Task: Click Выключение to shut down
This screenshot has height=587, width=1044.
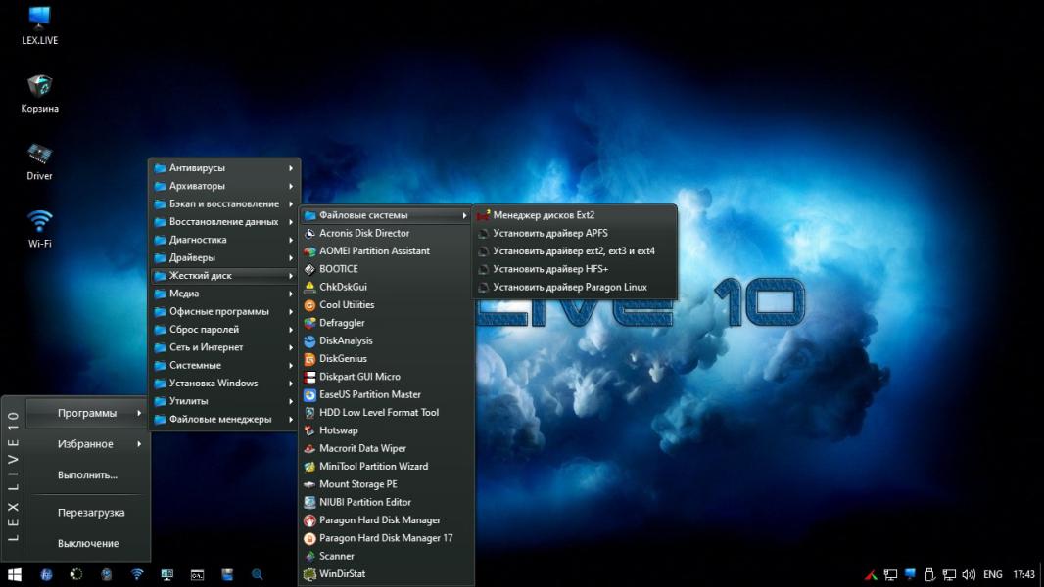Action: [88, 543]
